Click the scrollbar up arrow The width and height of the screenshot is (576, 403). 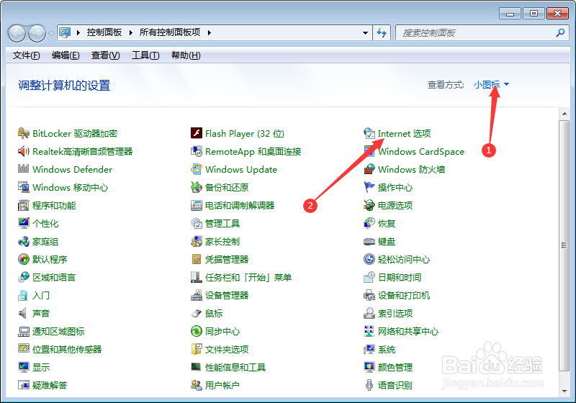[564, 114]
